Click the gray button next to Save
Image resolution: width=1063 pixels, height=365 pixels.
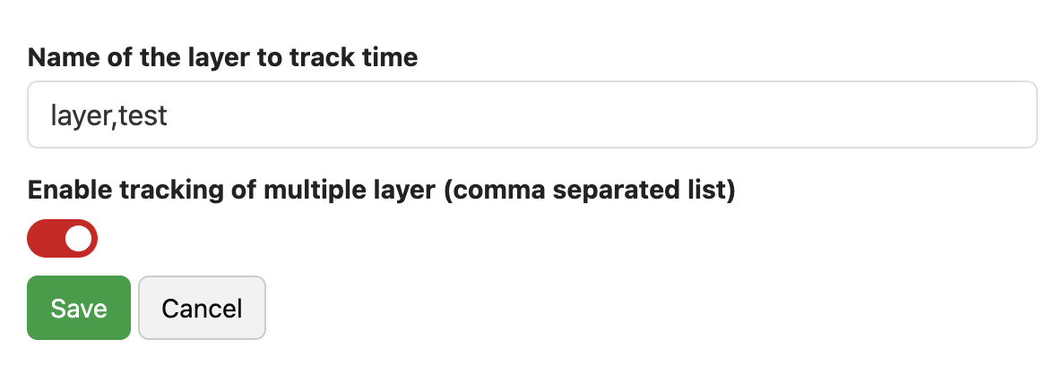(202, 308)
